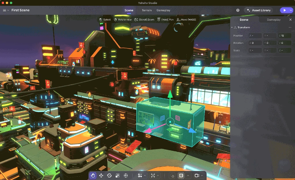Collapse the Transform section

click(232, 27)
